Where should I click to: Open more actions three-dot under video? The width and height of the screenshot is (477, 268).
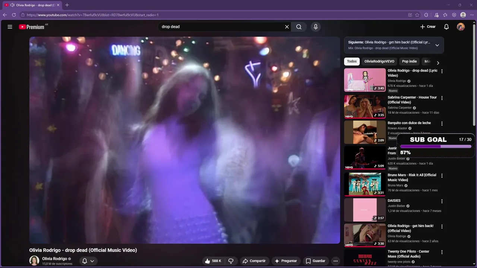click(336, 261)
